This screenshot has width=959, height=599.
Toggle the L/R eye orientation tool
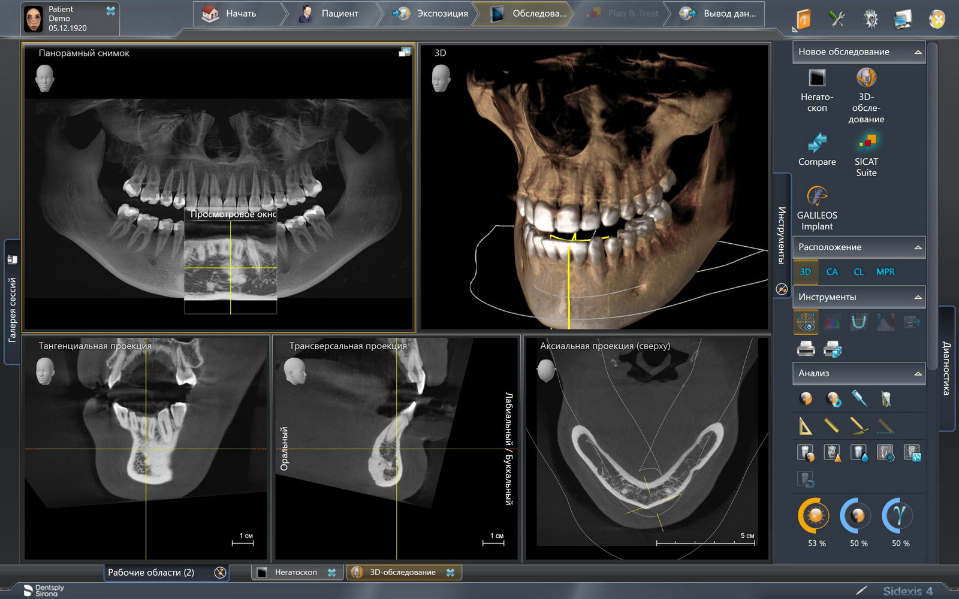click(806, 322)
